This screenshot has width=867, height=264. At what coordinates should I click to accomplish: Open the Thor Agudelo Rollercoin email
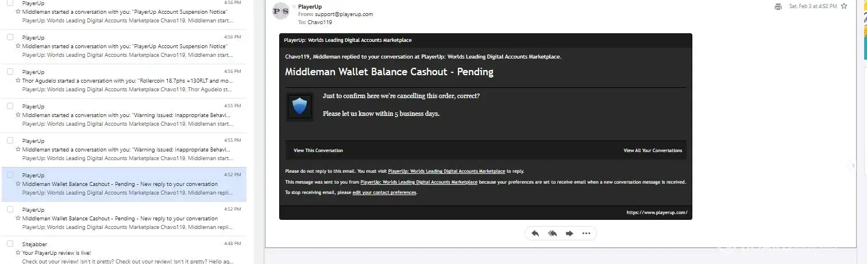[128, 81]
